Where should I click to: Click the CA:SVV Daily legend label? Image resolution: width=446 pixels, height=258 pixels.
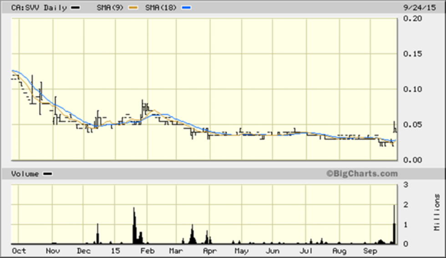(39, 8)
